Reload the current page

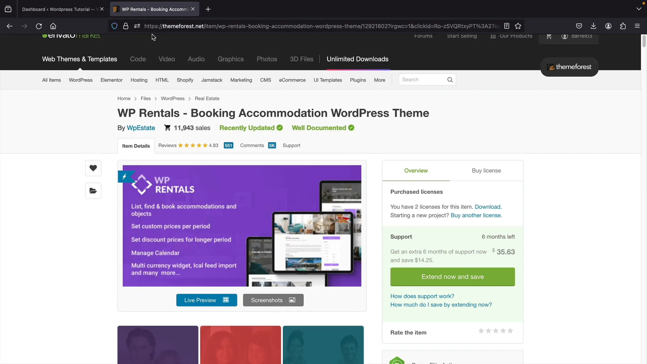point(39,26)
